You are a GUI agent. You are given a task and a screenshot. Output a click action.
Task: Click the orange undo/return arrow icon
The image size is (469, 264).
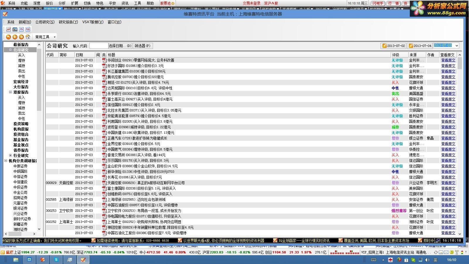[9, 37]
